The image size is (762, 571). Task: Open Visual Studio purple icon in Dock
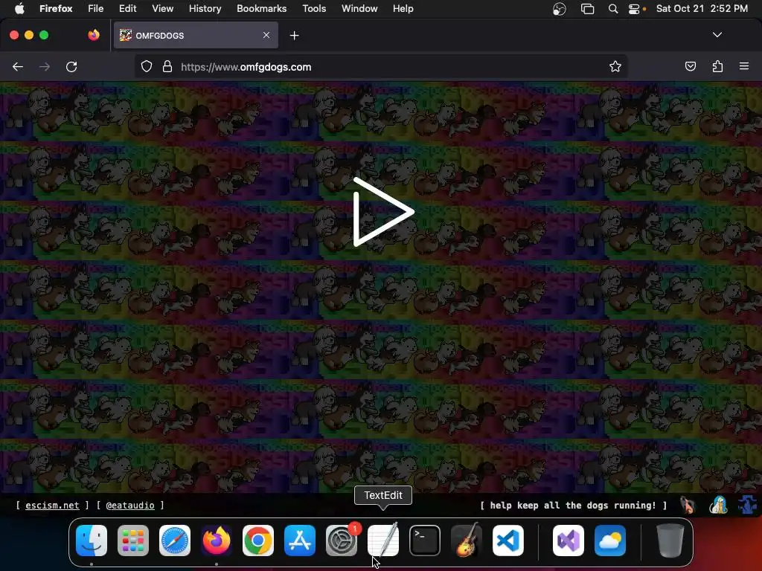pos(569,541)
